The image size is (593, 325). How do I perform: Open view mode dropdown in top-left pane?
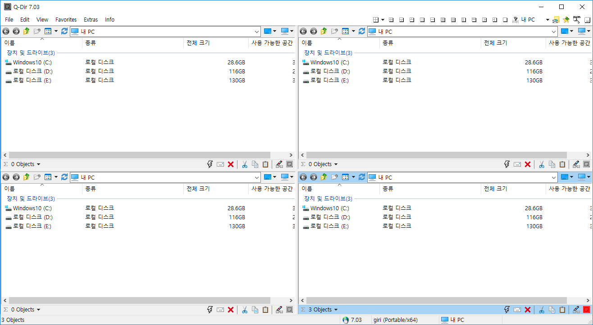pyautogui.click(x=56, y=32)
